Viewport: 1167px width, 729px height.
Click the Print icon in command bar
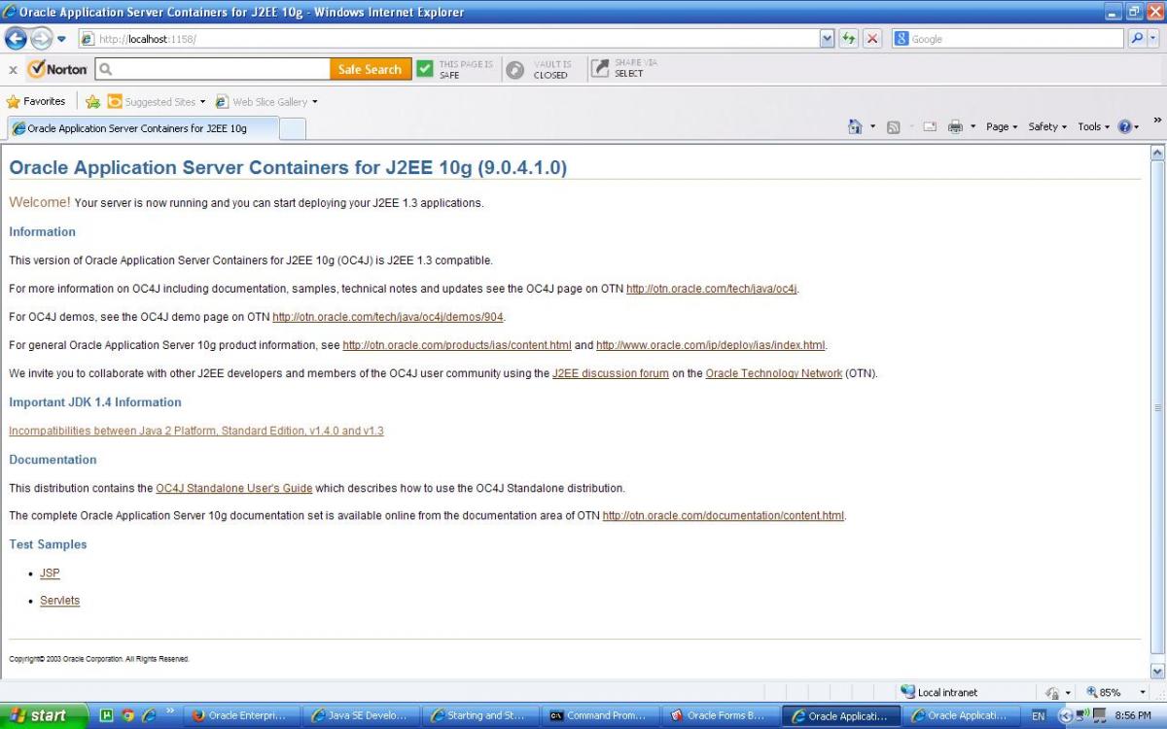click(955, 127)
